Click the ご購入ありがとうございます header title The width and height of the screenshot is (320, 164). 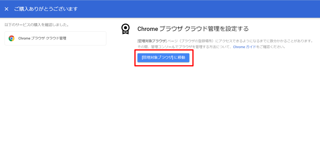46,9
